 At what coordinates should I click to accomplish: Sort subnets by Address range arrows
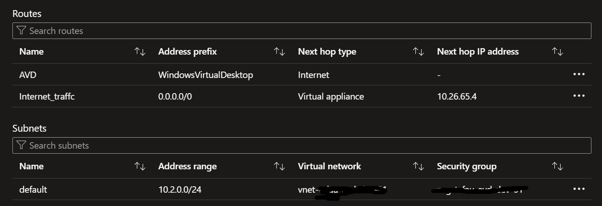click(x=279, y=167)
